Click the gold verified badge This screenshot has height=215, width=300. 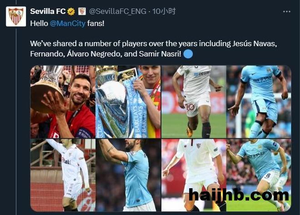point(71,12)
